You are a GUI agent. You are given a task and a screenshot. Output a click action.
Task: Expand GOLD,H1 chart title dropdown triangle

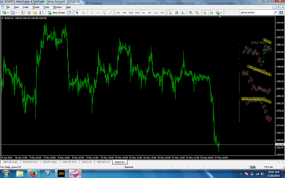[x=3, y=18]
